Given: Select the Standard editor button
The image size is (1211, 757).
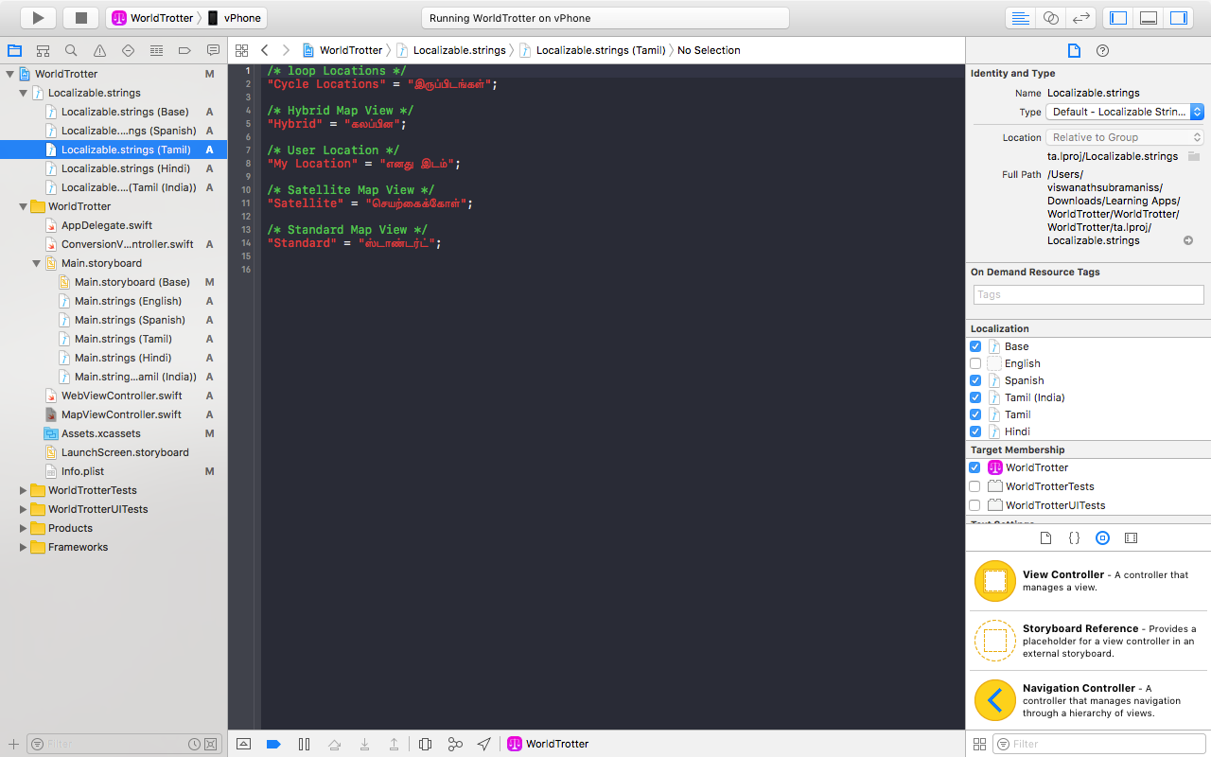Looking at the screenshot, I should (1020, 18).
